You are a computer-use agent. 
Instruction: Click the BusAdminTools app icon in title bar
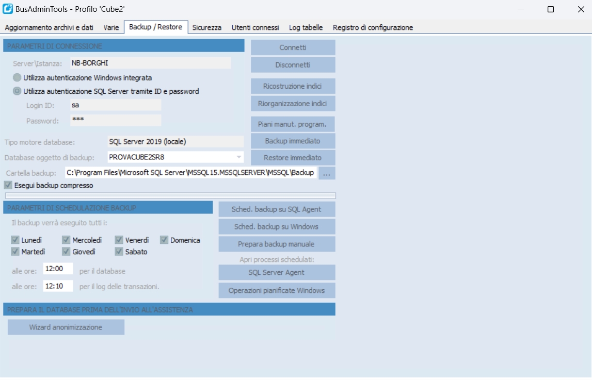click(x=8, y=9)
